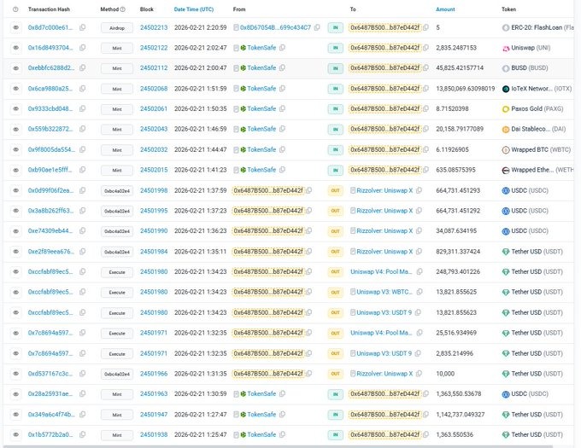Copy hash 0x8d7c000e61 icon
Image resolution: width=581 pixels, height=448 pixels.
tap(82, 27)
